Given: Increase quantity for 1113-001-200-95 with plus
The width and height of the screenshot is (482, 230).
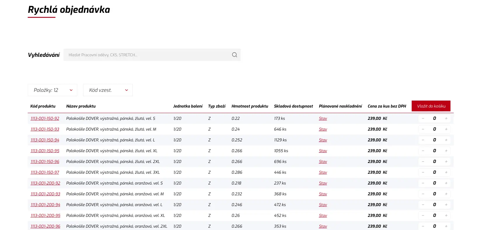Looking at the screenshot, I should [x=446, y=215].
